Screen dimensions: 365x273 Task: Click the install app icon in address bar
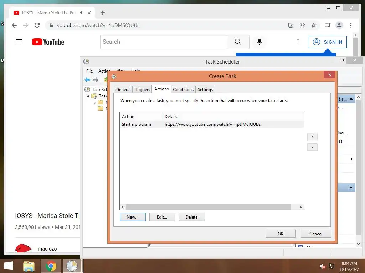291,25
